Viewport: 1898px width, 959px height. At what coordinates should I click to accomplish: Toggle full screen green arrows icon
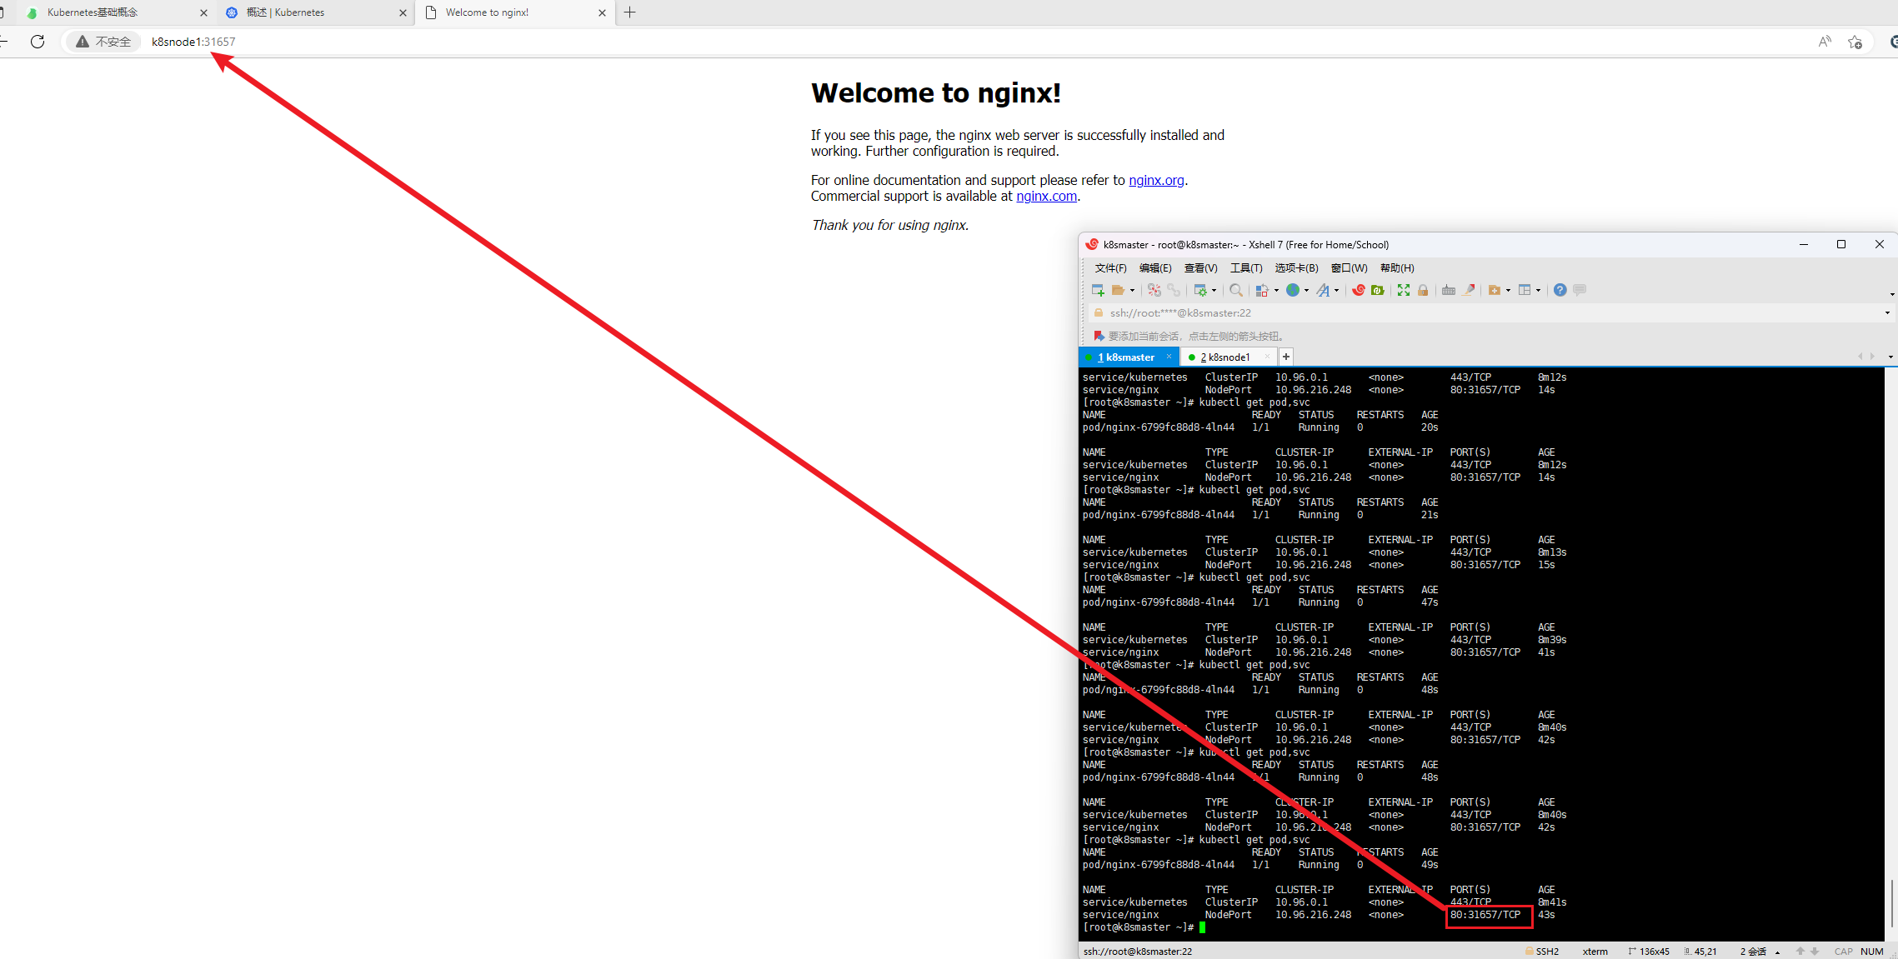1404,290
